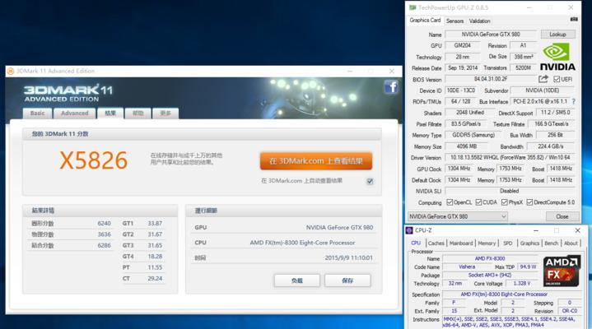592x329 pixels.
Task: Click the GT4 18.28 result row
Action: click(x=142, y=256)
